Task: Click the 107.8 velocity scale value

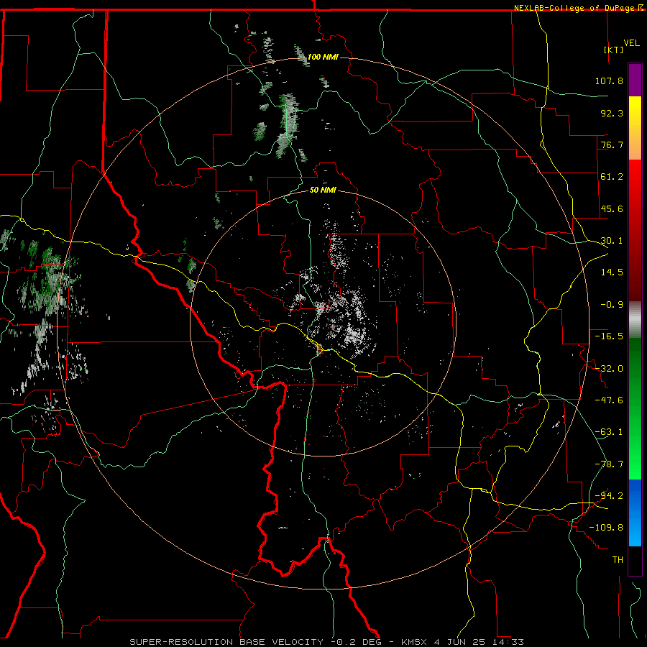Action: (x=609, y=81)
